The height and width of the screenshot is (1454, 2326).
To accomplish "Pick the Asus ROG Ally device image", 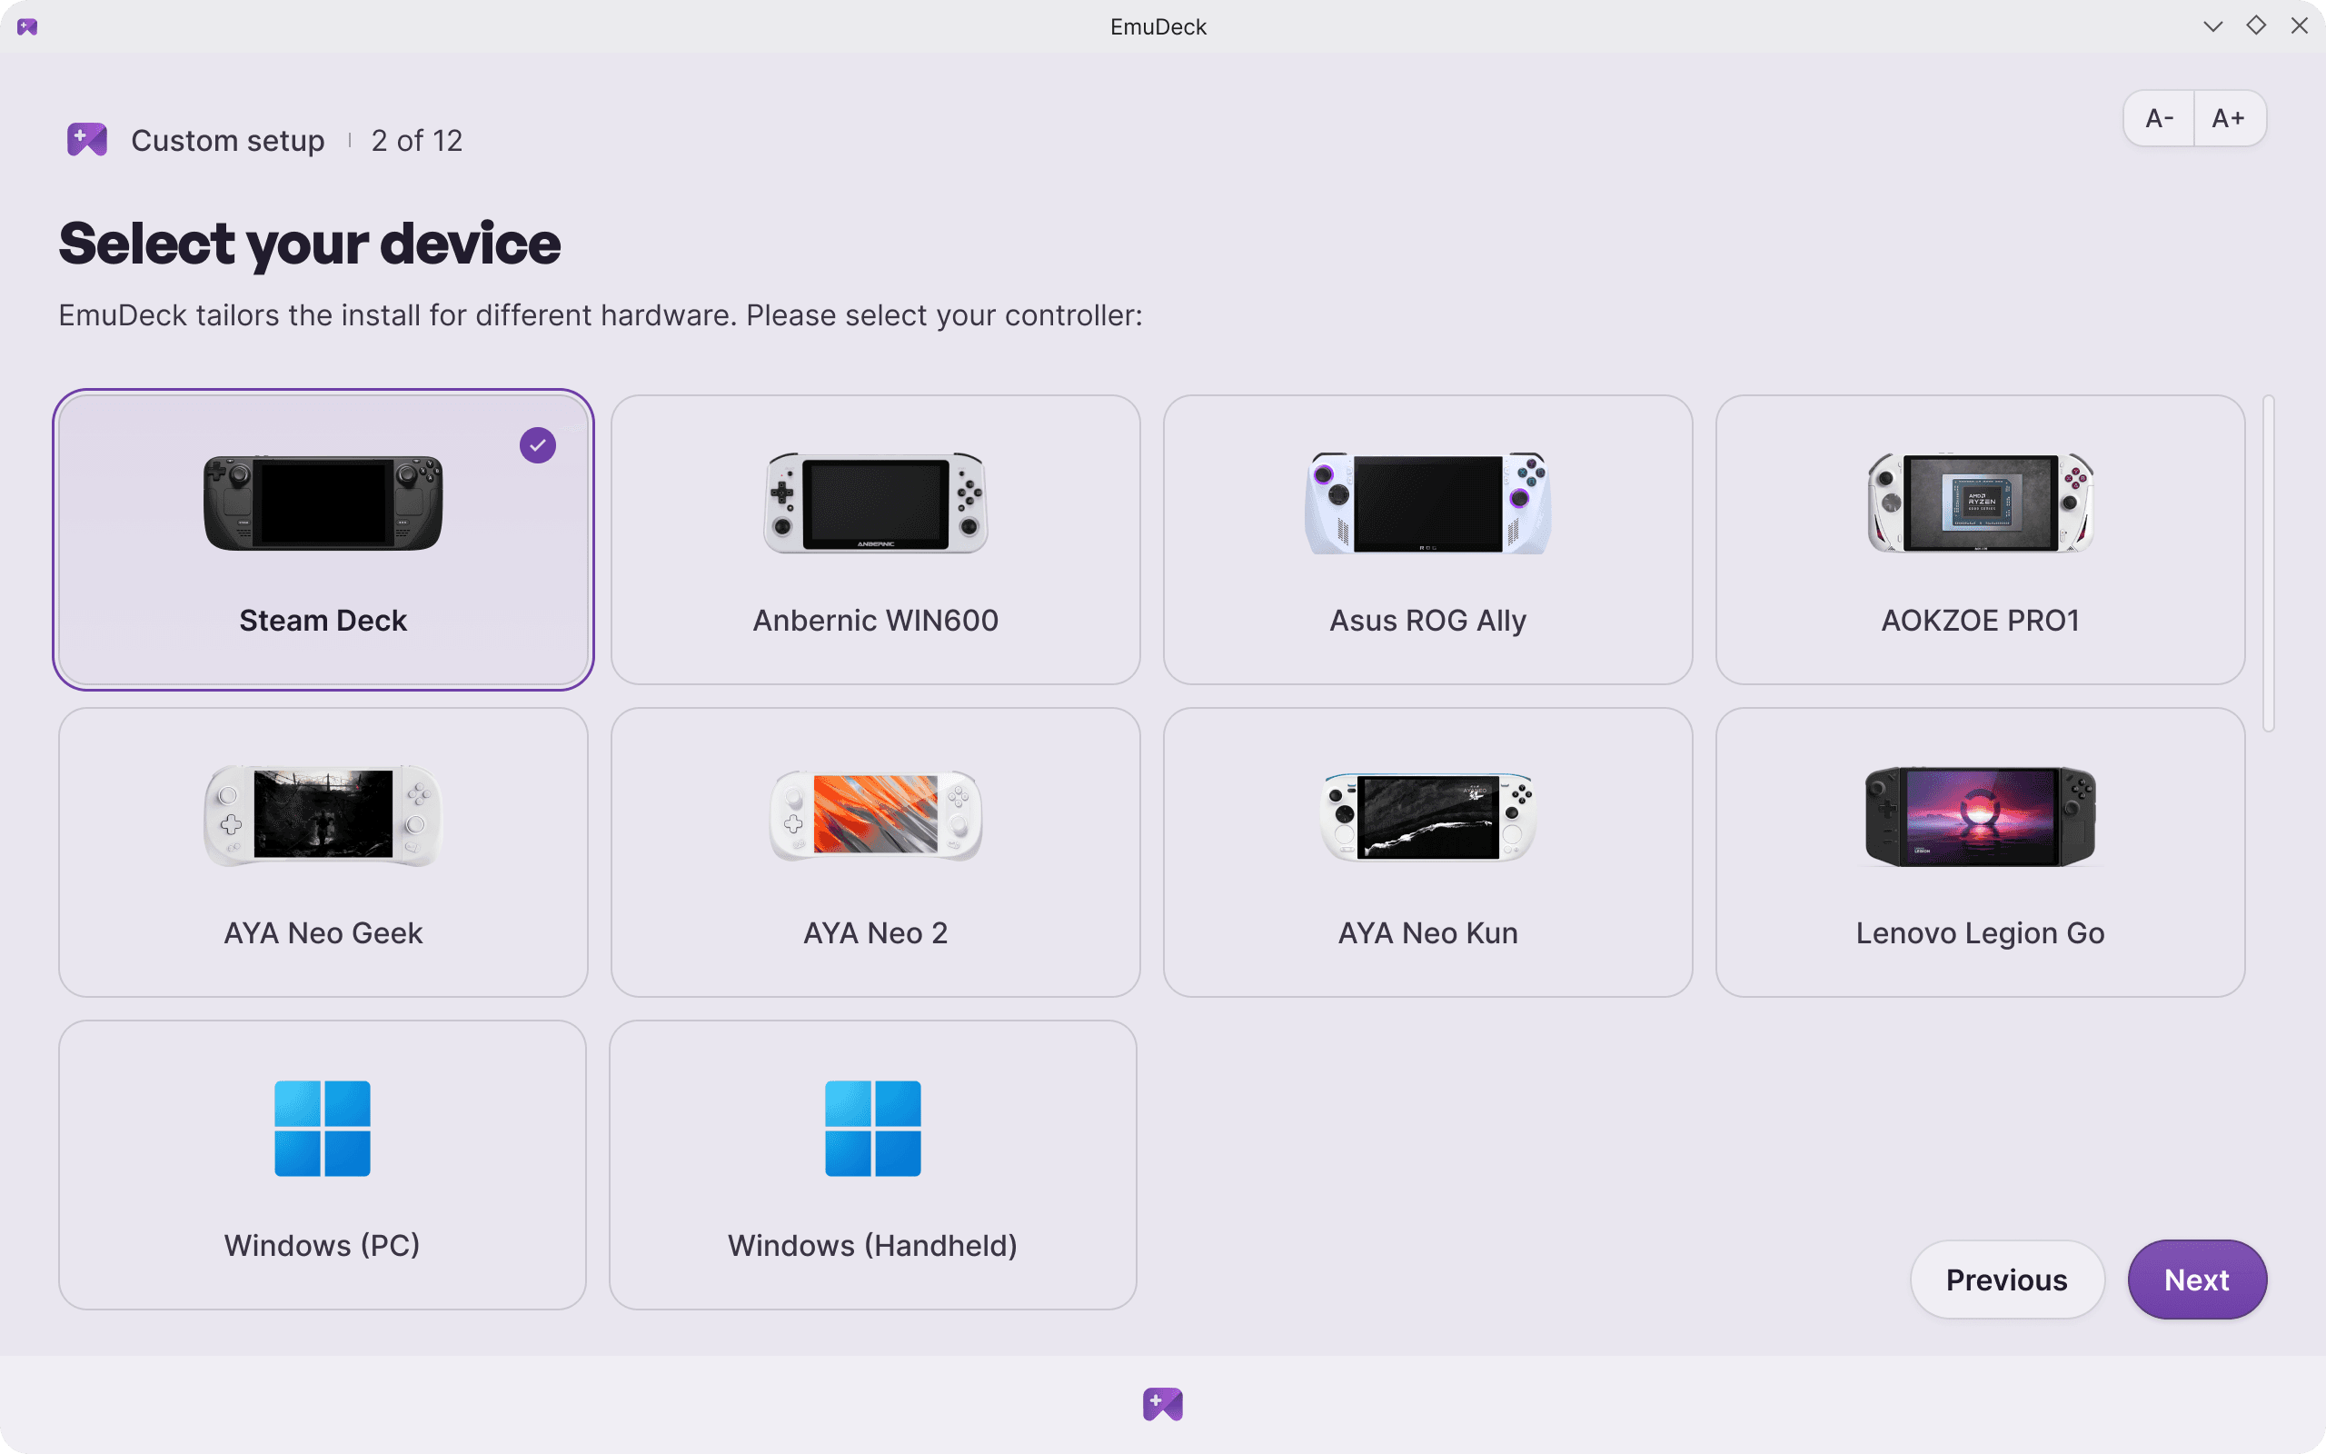I will 1427,502.
